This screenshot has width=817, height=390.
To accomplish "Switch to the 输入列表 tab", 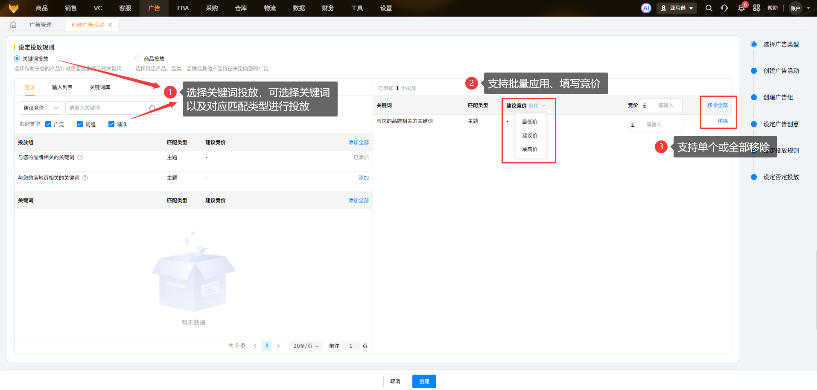I will 62,87.
